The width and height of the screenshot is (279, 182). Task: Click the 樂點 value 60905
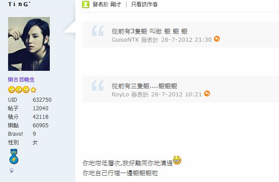(x=40, y=125)
